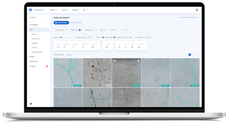Click the Media size slider track
Image resolution: width=229 pixels, height=124 pixels.
click(67, 37)
